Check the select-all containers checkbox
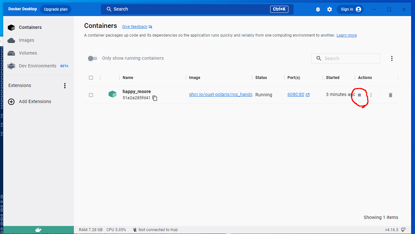Screen dimensions: 415x234 [x=91, y=78]
